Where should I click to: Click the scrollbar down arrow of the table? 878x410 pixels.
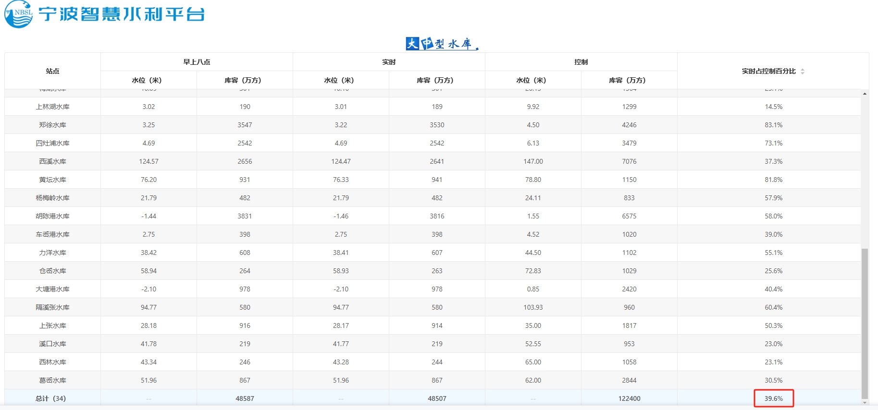click(865, 402)
